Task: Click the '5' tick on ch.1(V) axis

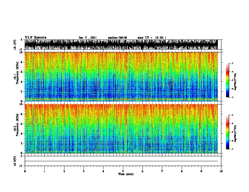Action: (x=21, y=40)
